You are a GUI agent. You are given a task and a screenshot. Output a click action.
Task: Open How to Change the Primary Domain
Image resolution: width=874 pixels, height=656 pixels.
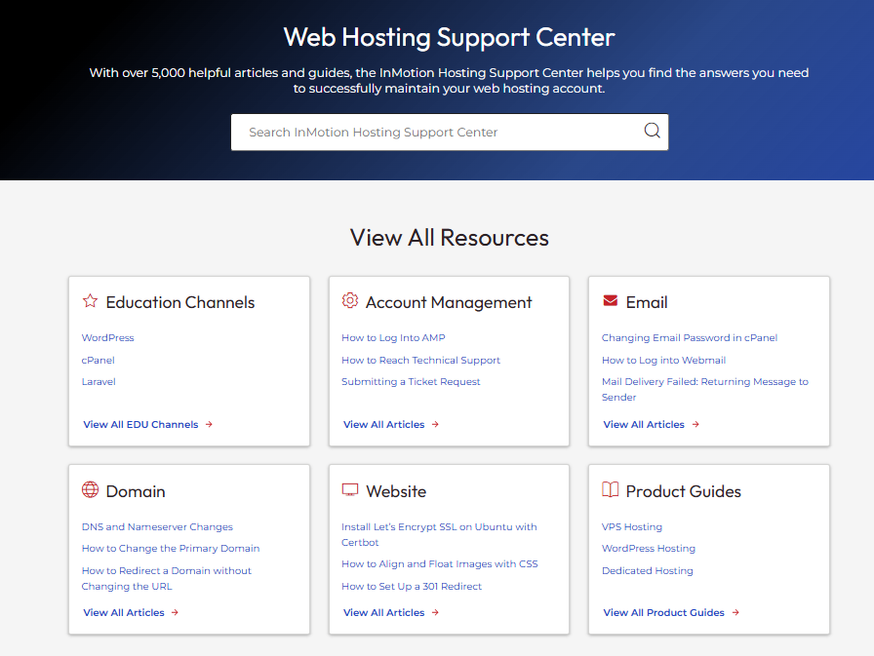[171, 548]
